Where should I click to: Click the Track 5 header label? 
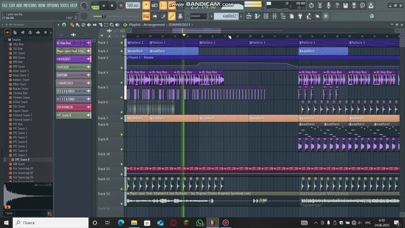click(x=103, y=87)
